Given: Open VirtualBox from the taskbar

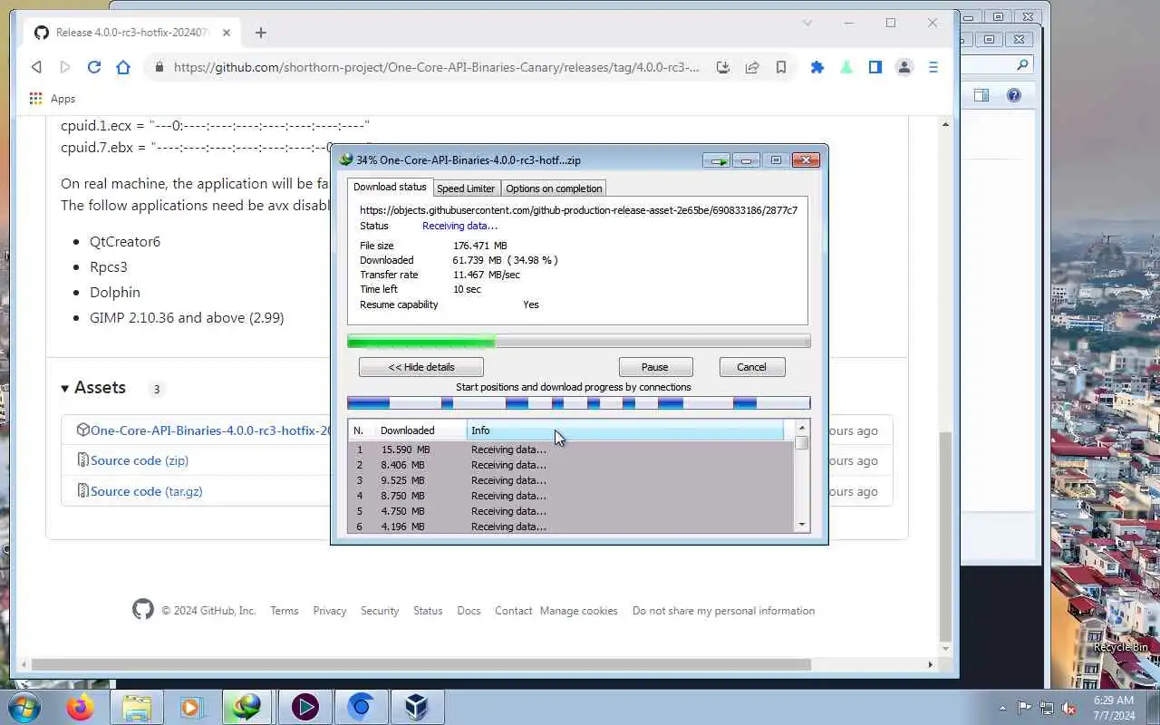Looking at the screenshot, I should [x=416, y=707].
